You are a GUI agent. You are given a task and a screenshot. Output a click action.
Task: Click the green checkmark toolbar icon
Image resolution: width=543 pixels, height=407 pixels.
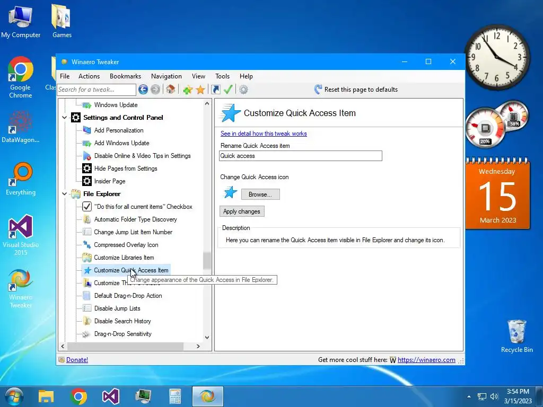point(228,90)
